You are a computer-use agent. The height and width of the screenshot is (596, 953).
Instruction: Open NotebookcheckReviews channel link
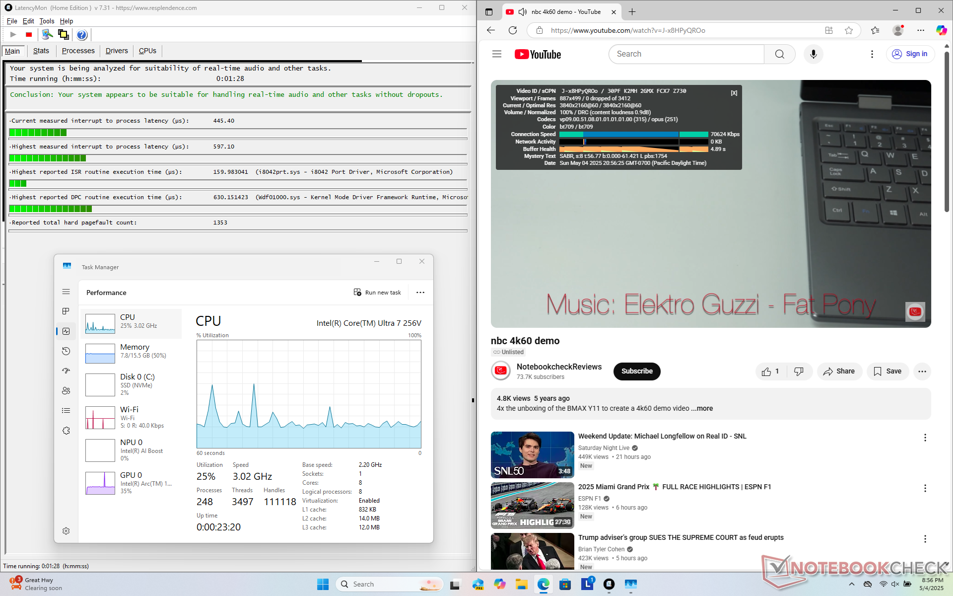tap(559, 367)
